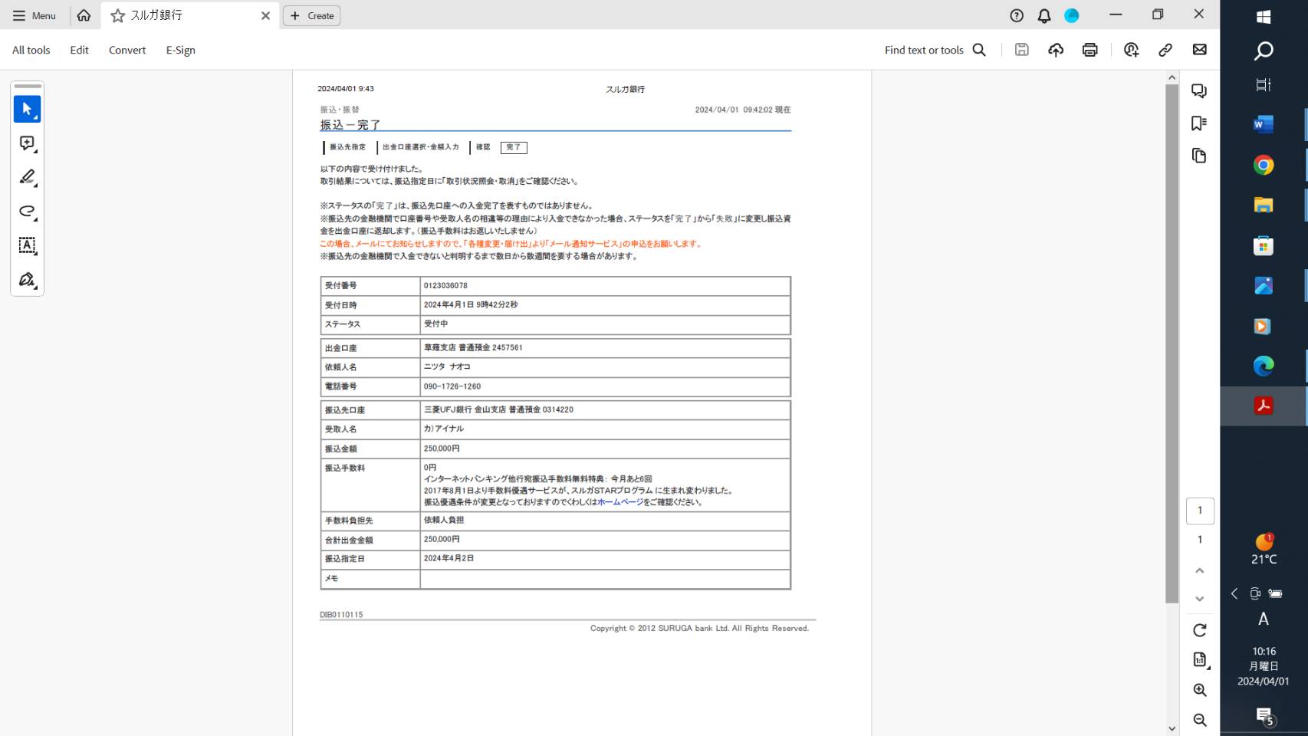Open the page thumbnails panel icon
This screenshot has width=1308, height=736.
pos(1199,156)
